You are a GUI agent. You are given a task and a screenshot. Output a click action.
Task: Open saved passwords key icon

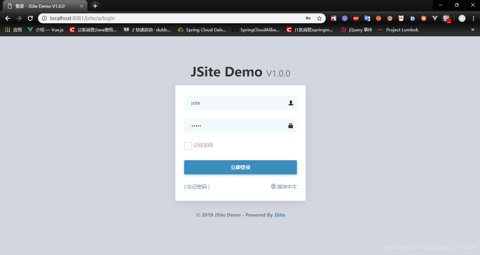click(x=308, y=18)
